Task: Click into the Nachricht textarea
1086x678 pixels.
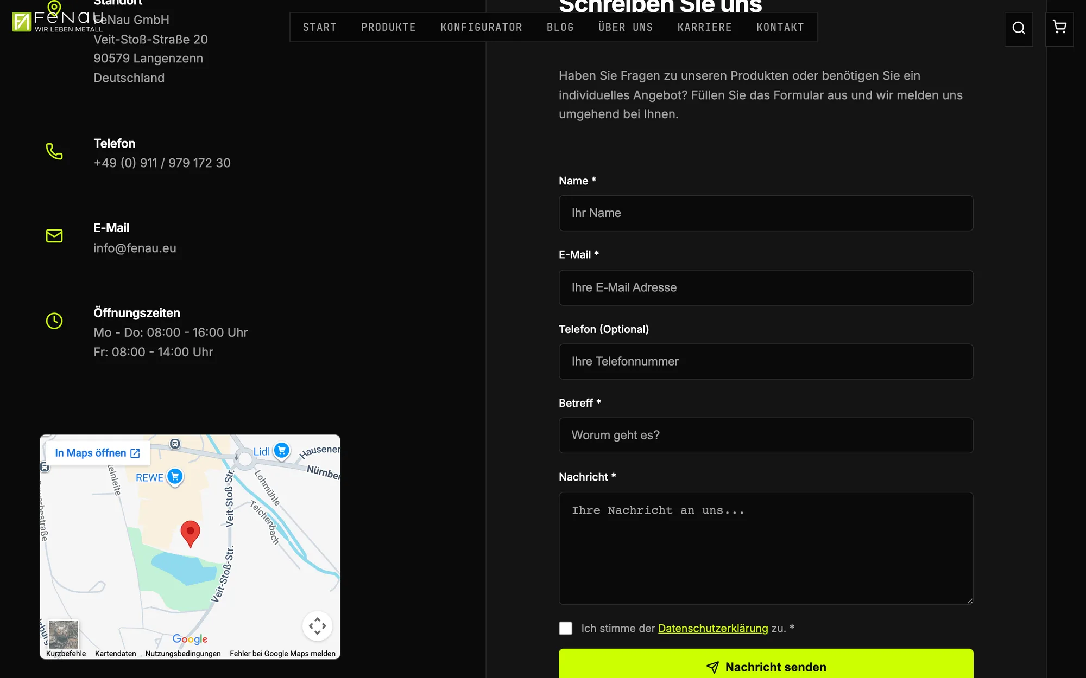Action: pyautogui.click(x=766, y=548)
